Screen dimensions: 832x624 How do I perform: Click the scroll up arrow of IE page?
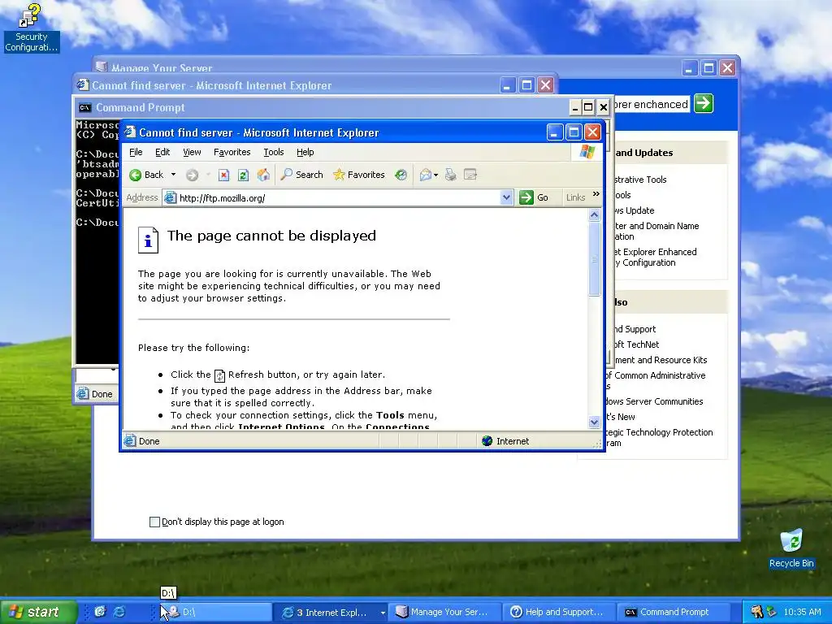pyautogui.click(x=594, y=214)
